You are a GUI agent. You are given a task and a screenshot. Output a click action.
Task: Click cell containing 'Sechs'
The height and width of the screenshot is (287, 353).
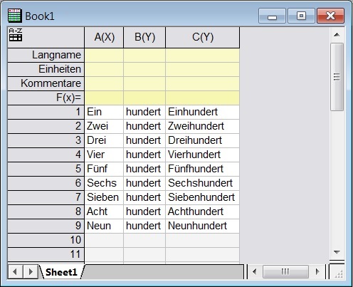coord(104,183)
